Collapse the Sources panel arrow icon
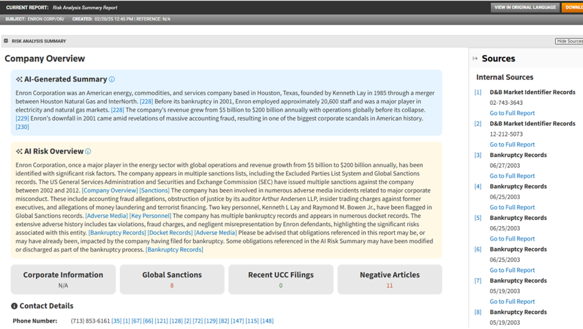583x329 pixels. 475,58
